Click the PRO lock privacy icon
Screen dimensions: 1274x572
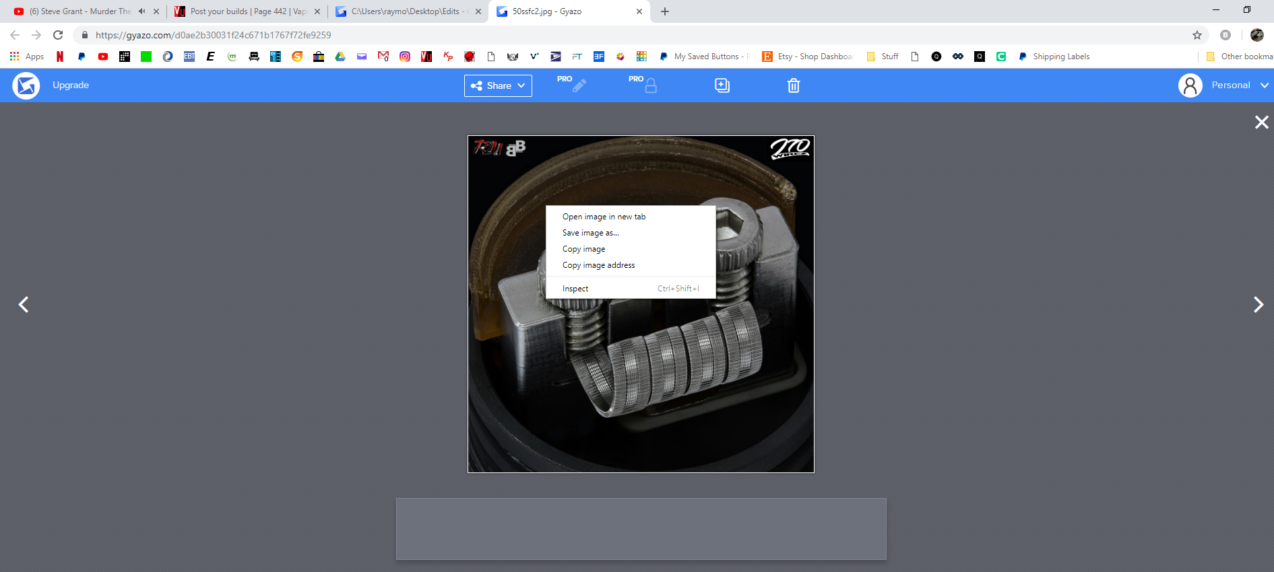pos(650,85)
